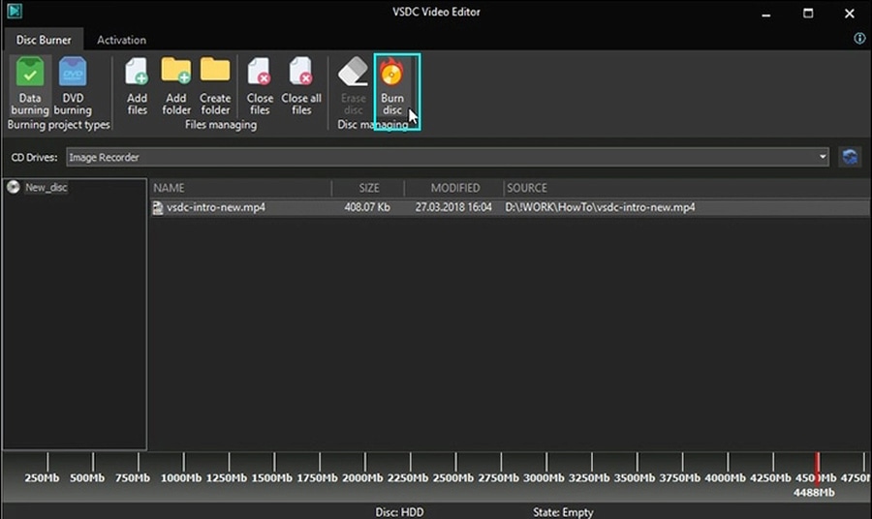The height and width of the screenshot is (519, 872).
Task: Click the 4488Mb capacity label
Action: (x=814, y=492)
